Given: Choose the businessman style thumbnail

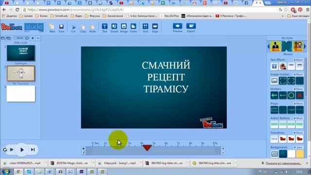Looking at the screenshot, I should 276,47.
